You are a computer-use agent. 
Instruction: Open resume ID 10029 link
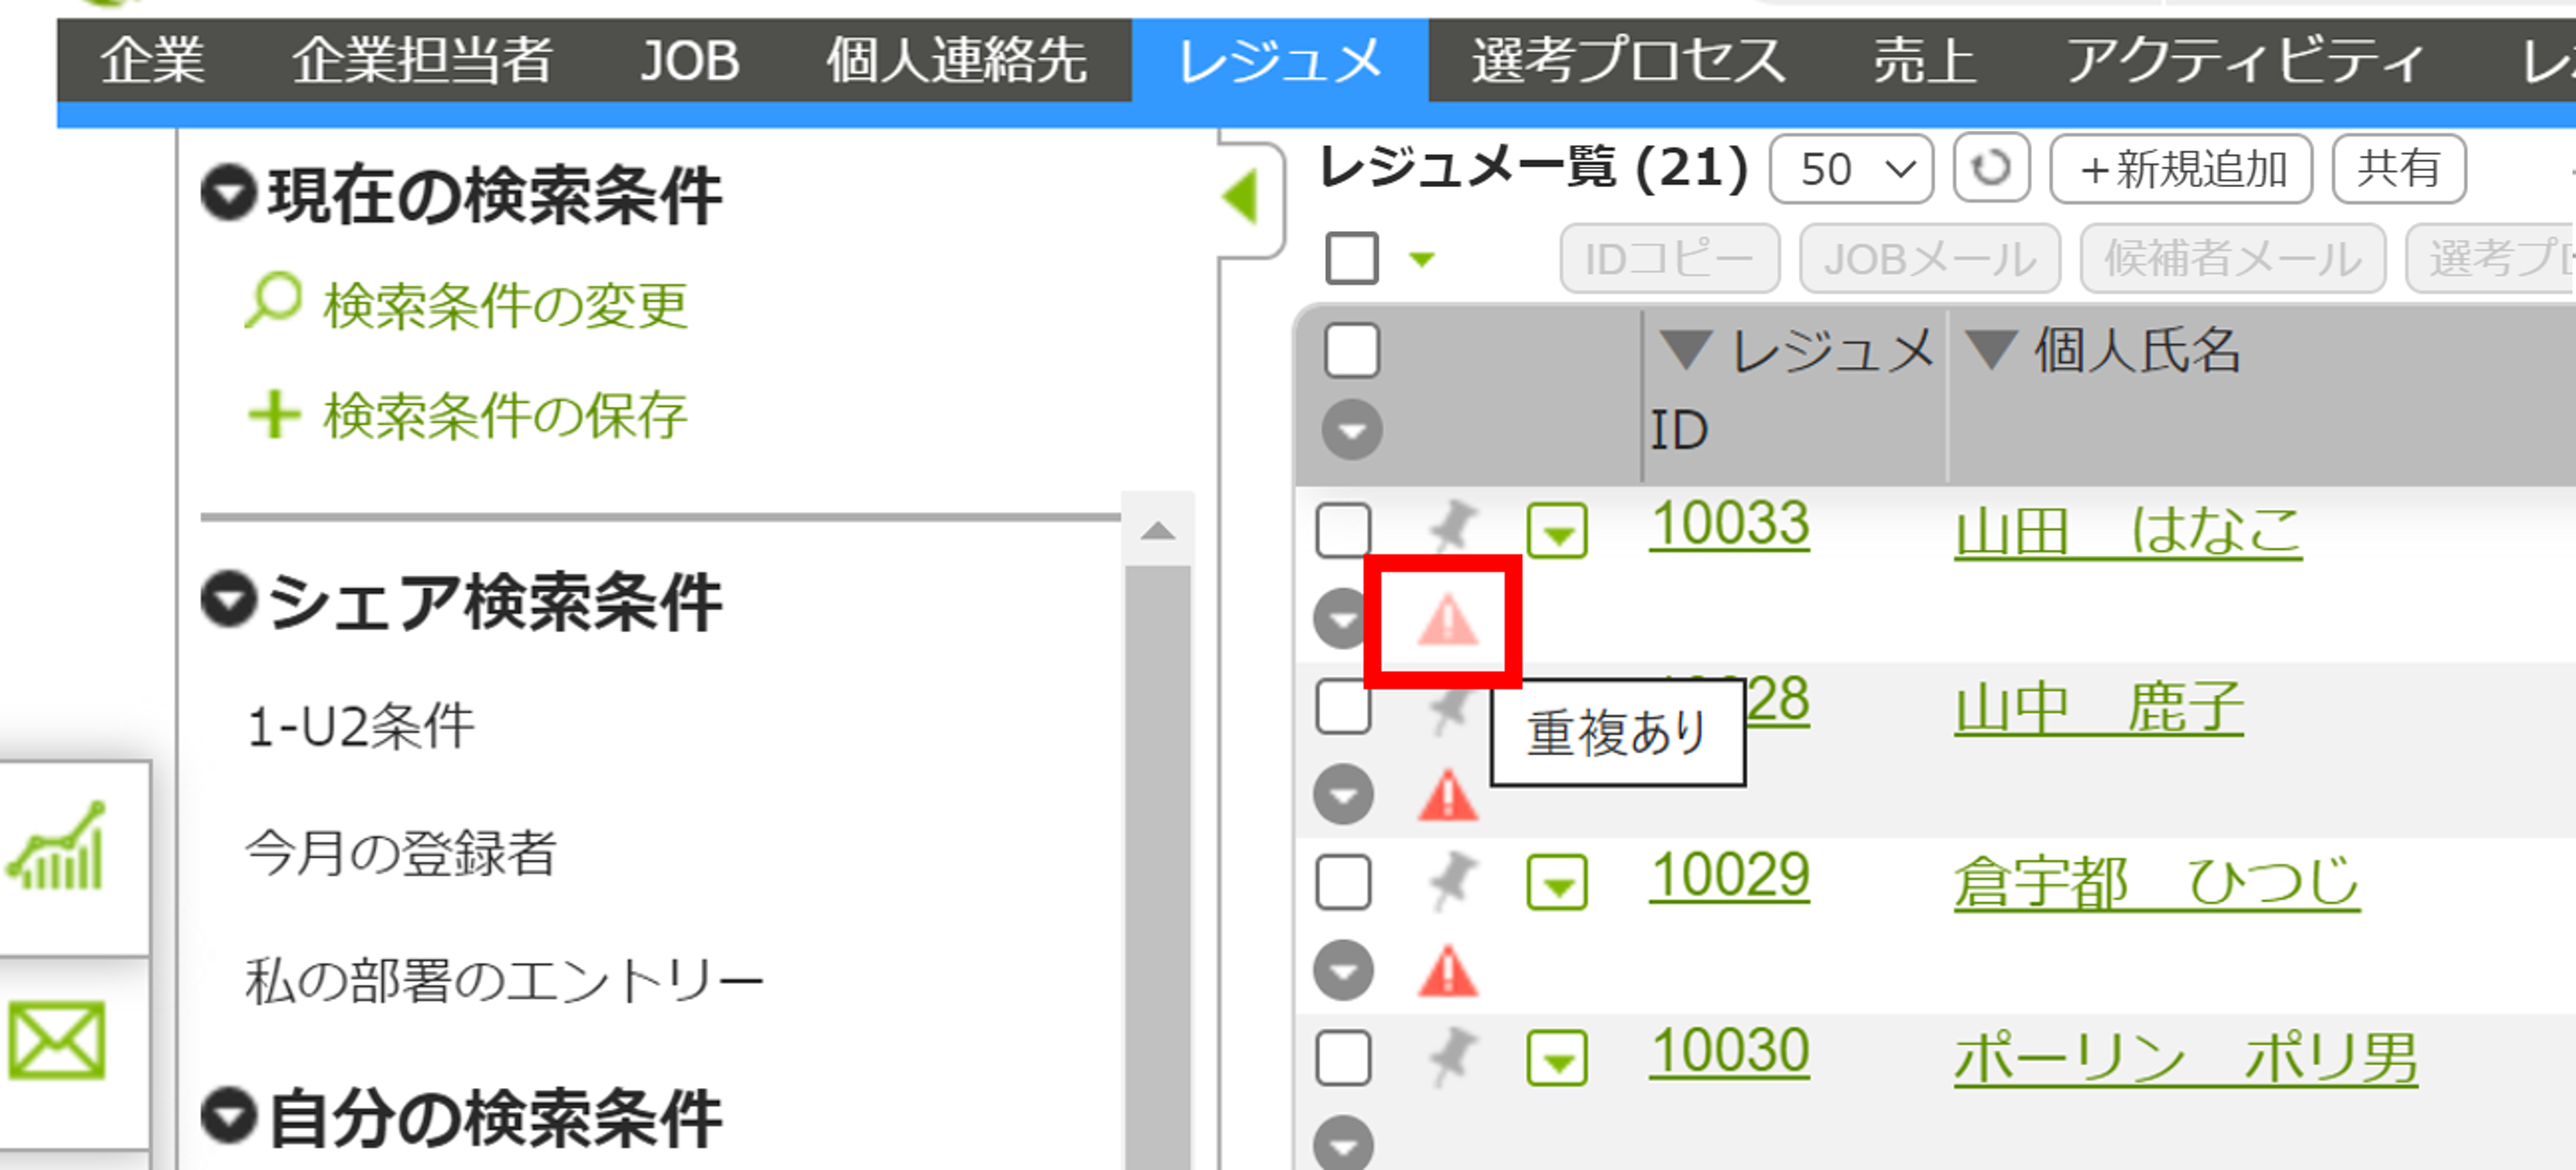[1729, 876]
